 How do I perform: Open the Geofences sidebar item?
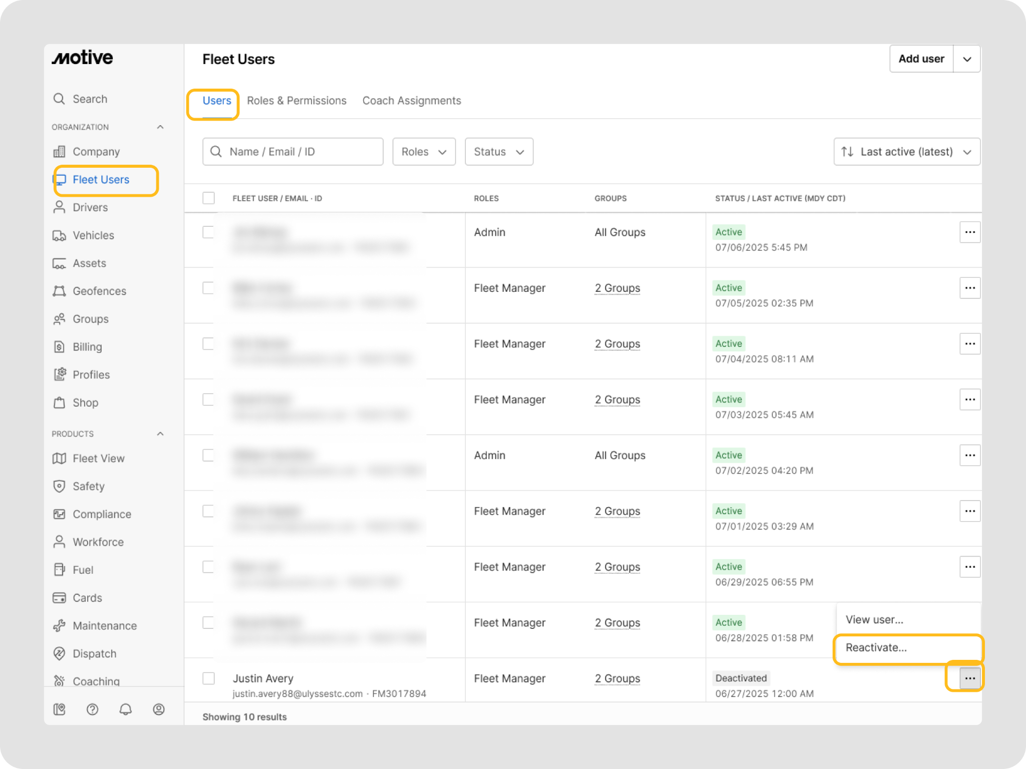click(x=99, y=291)
